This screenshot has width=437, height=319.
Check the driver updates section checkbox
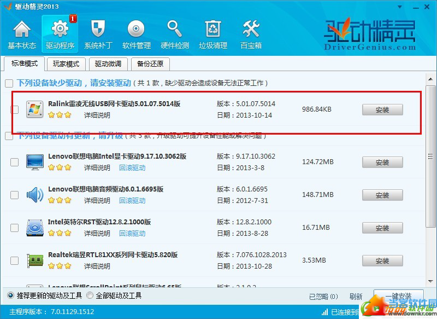click(x=9, y=136)
